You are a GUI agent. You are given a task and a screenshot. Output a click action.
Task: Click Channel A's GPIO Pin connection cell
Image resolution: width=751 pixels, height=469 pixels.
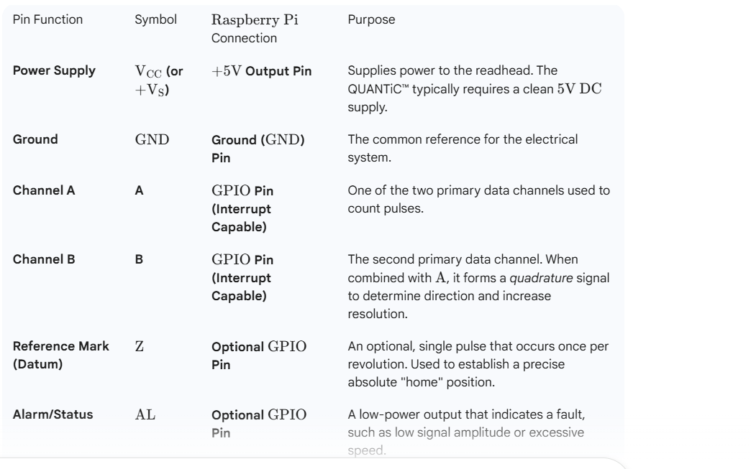(247, 205)
